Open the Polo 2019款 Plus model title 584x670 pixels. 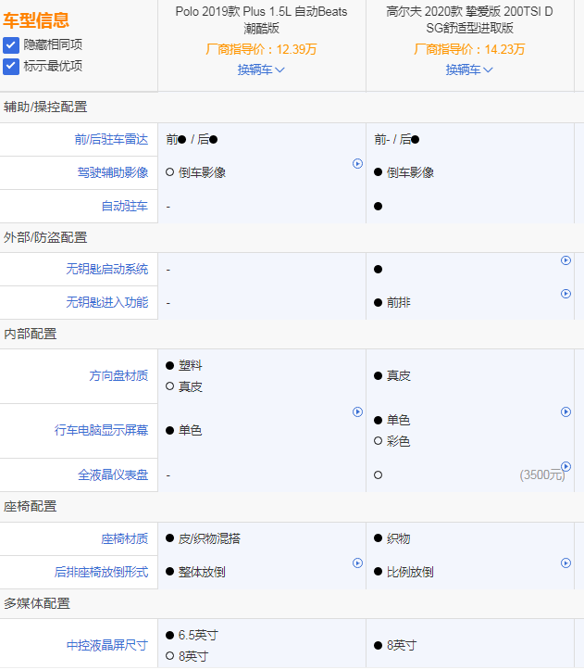pyautogui.click(x=261, y=19)
